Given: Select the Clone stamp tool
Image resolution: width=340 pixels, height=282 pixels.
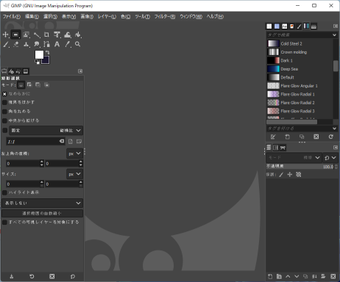Looking at the screenshot, I should pos(26,44).
